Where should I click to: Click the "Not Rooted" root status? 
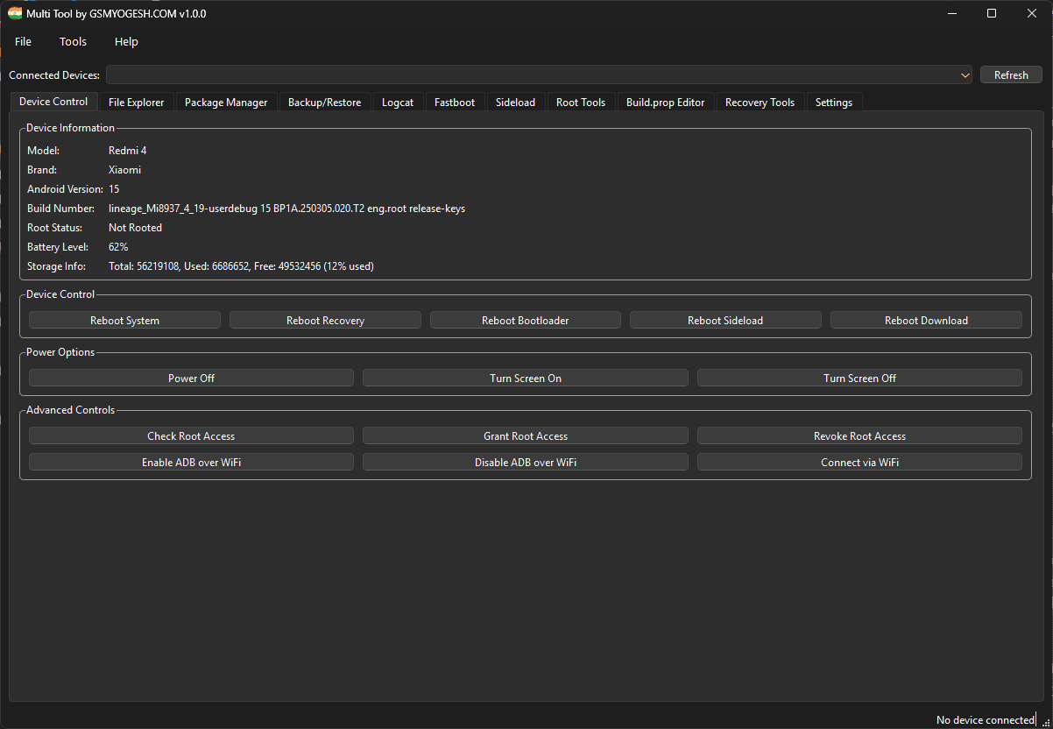[x=135, y=228]
